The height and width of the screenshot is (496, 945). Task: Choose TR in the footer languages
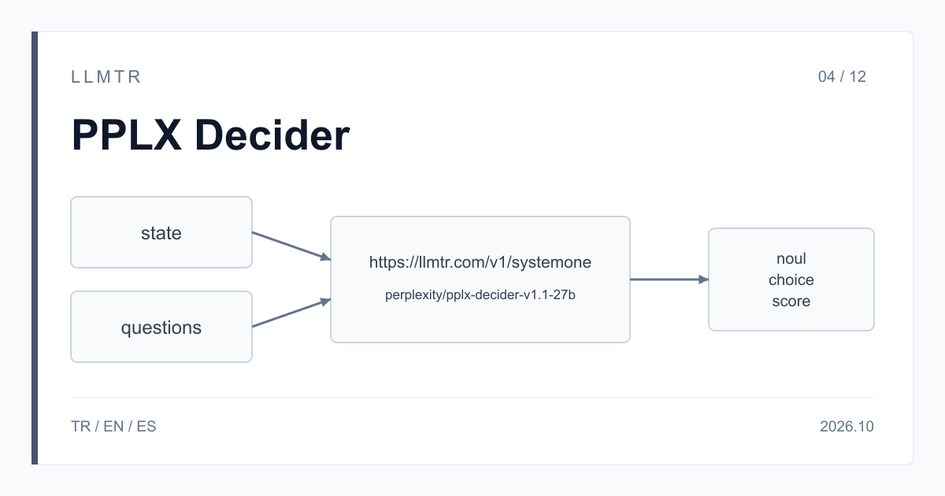coord(80,427)
